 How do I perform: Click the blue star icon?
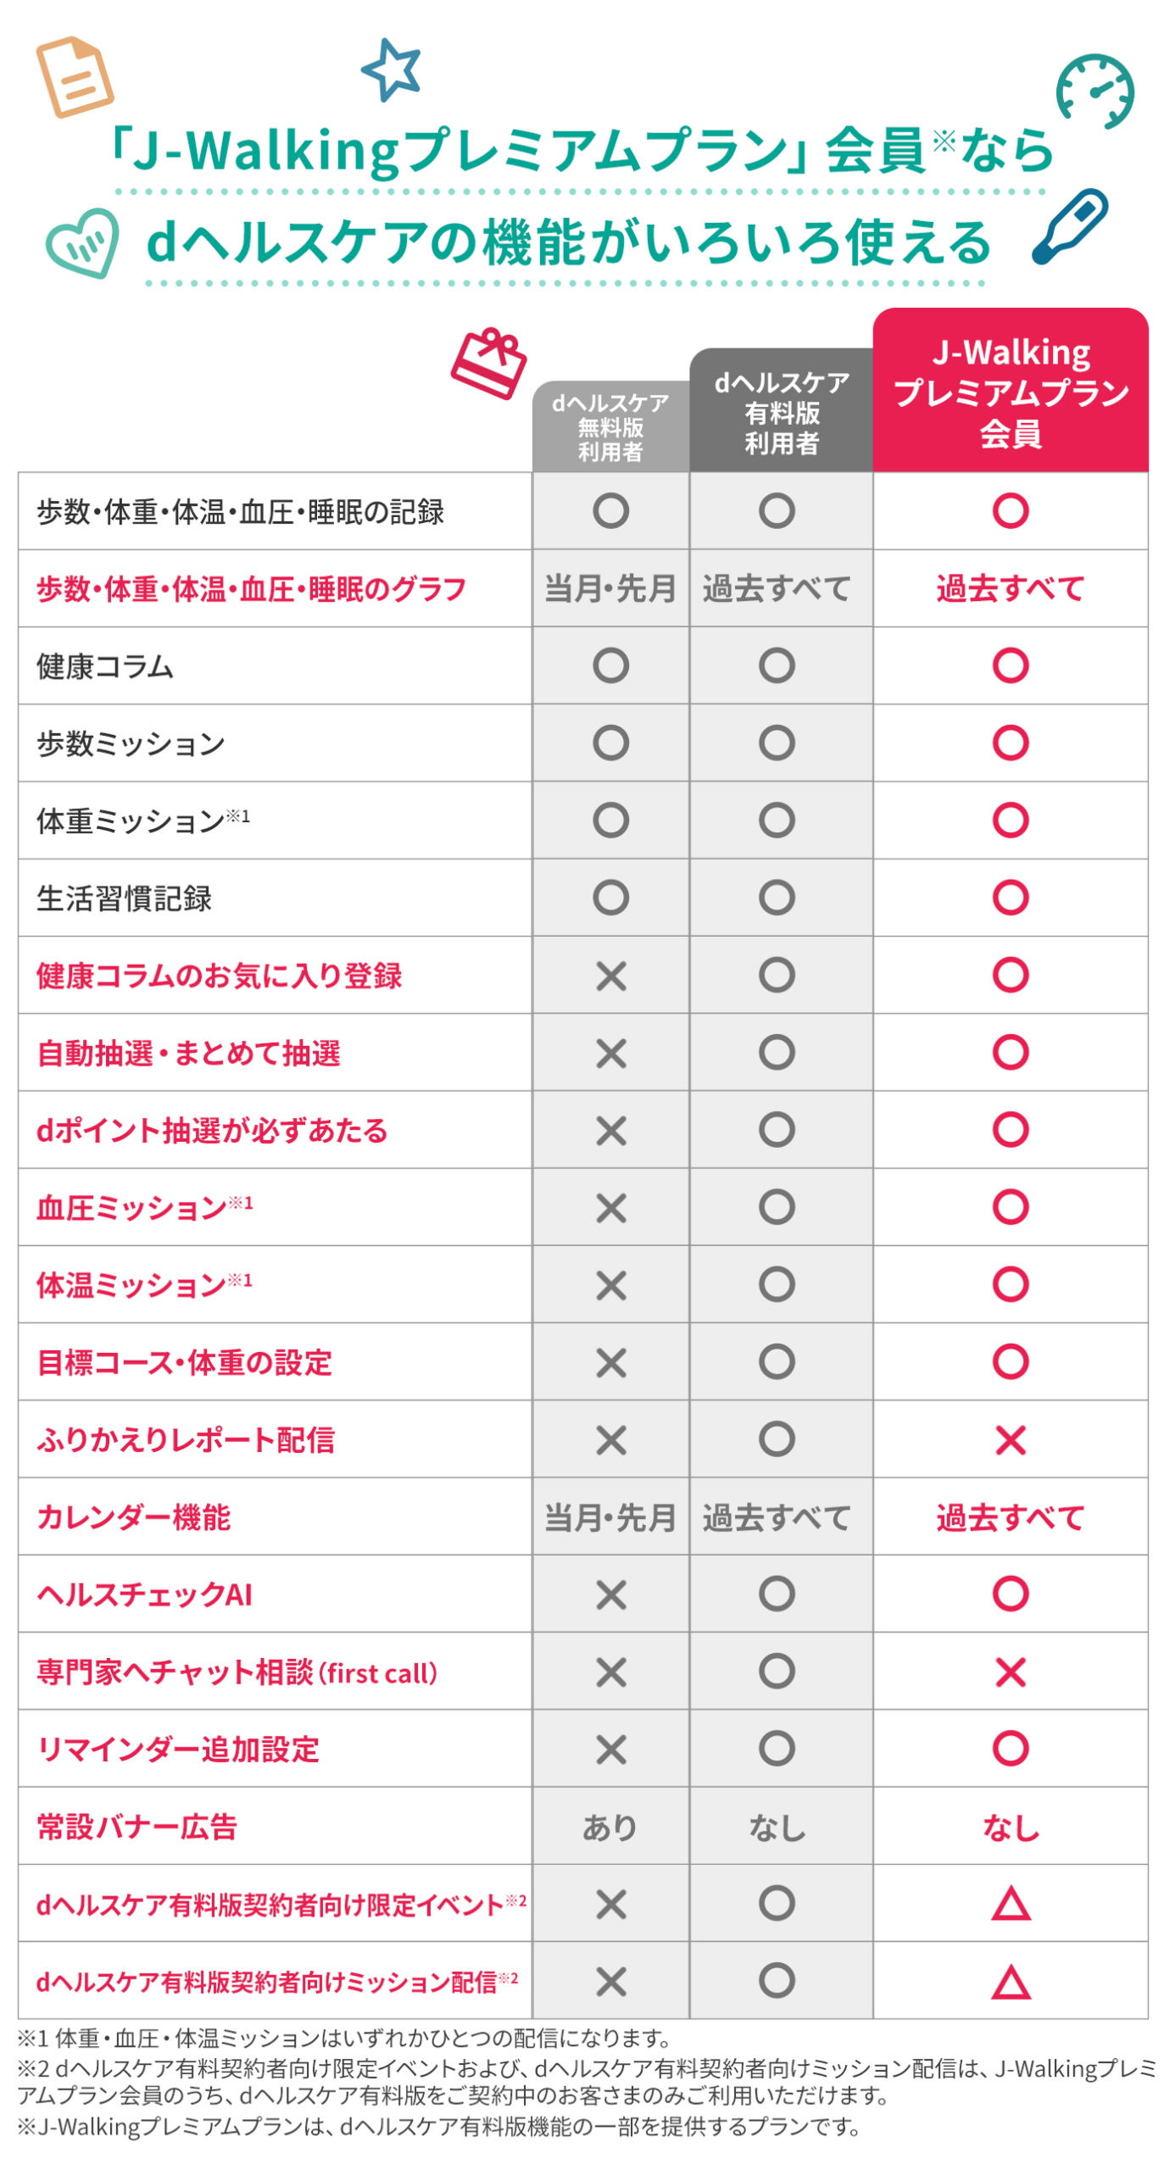point(390,69)
